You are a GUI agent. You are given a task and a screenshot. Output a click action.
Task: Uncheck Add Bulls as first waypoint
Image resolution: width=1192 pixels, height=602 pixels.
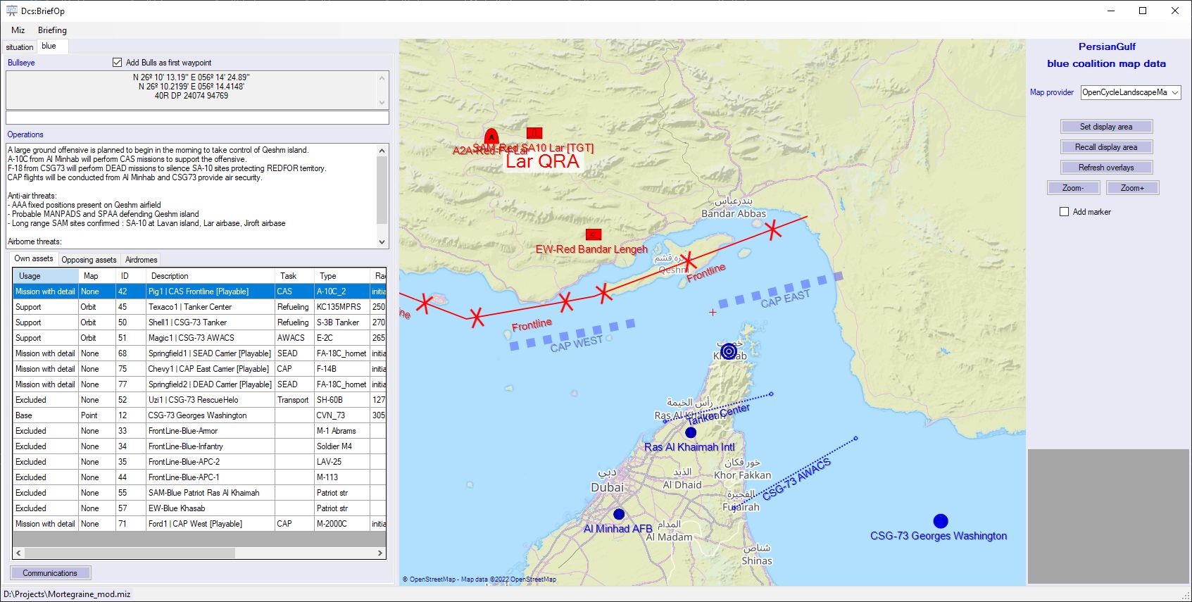pyautogui.click(x=118, y=63)
